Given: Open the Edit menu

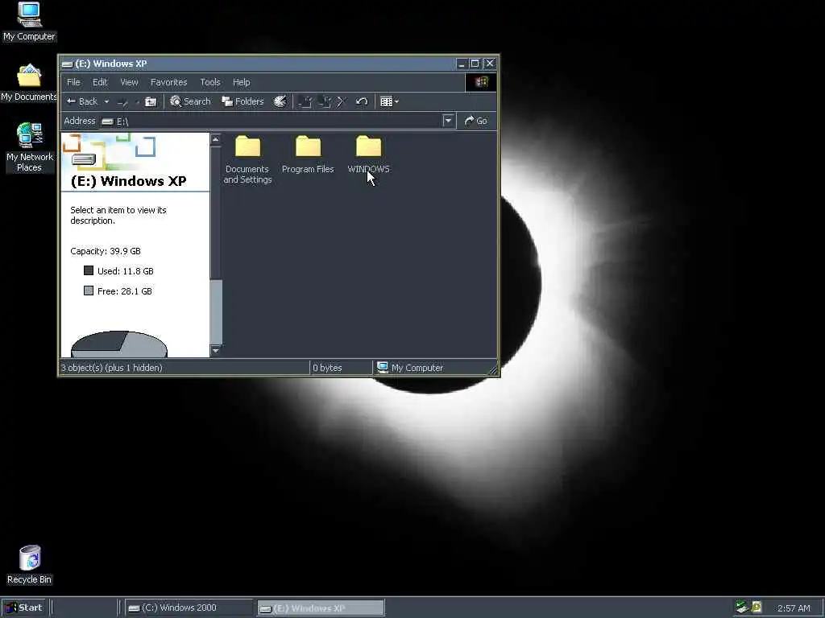Looking at the screenshot, I should pyautogui.click(x=100, y=82).
